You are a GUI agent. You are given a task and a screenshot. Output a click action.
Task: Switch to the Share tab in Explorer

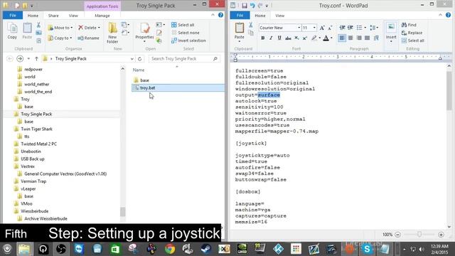pyautogui.click(x=53, y=16)
